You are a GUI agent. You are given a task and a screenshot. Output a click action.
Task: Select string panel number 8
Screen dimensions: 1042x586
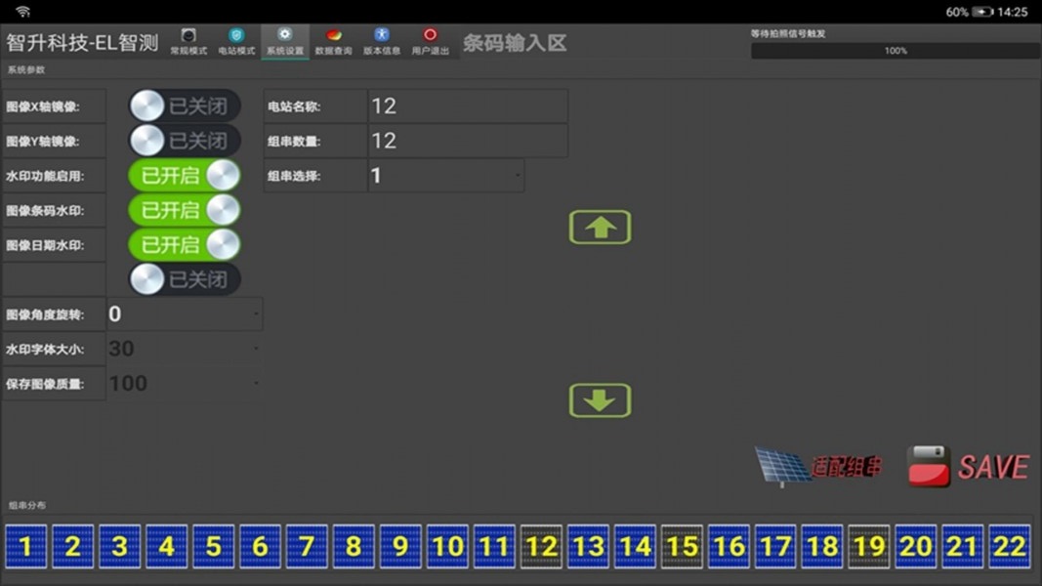click(x=354, y=546)
